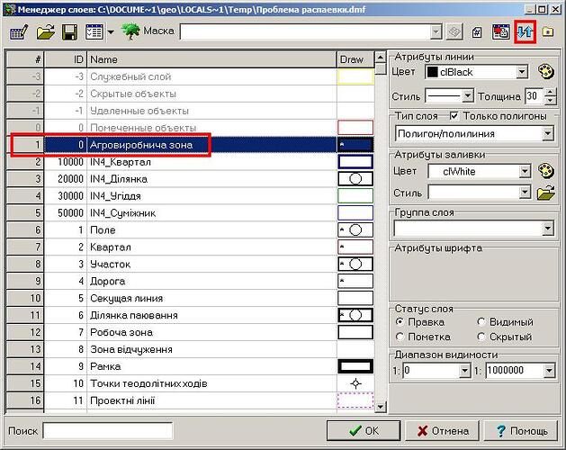This screenshot has height=450, width=566.
Task: Click the Отмена button
Action: pyautogui.click(x=443, y=430)
